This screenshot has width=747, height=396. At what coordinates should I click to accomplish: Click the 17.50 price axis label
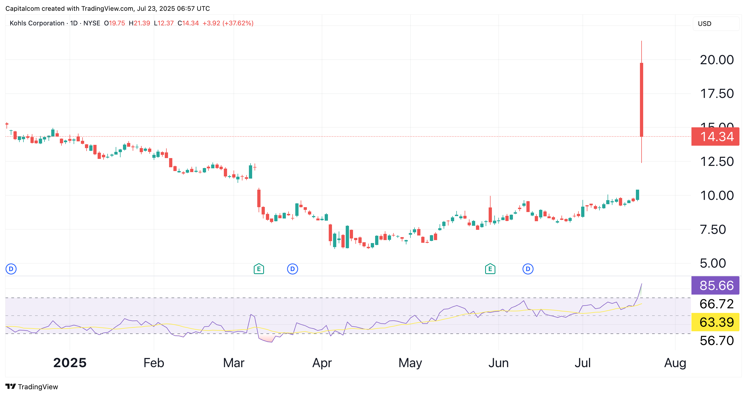(x=717, y=93)
